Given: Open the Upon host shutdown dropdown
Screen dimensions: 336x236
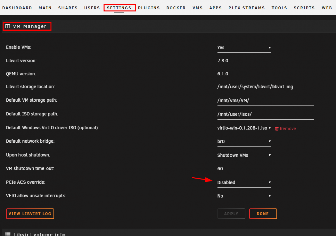Looking at the screenshot, I should click(244, 155).
